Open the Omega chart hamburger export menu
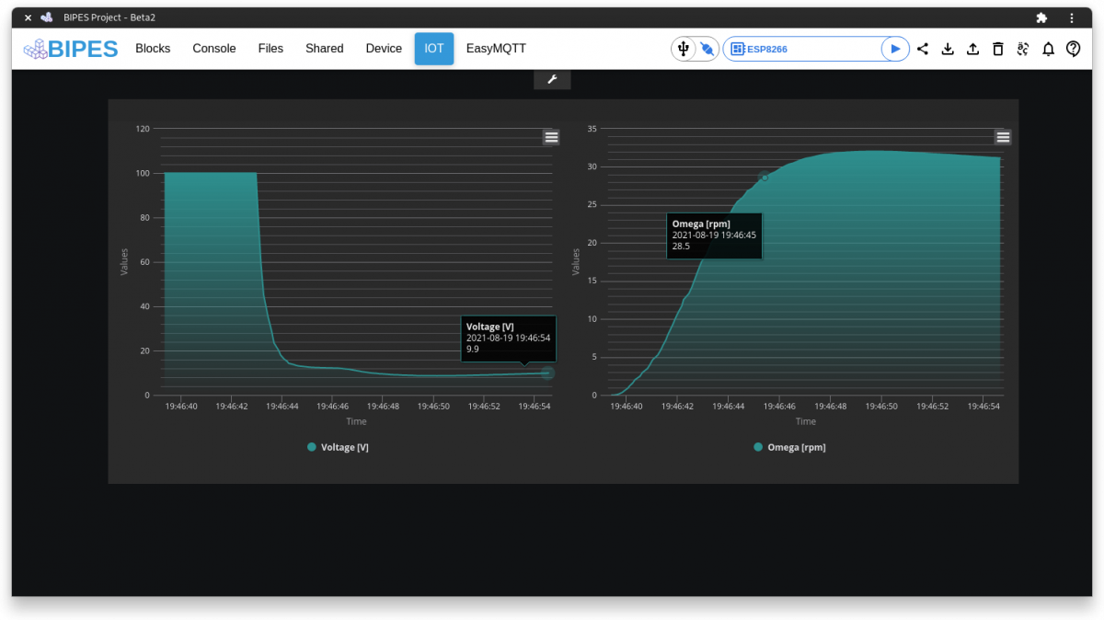Image resolution: width=1104 pixels, height=620 pixels. [1002, 136]
